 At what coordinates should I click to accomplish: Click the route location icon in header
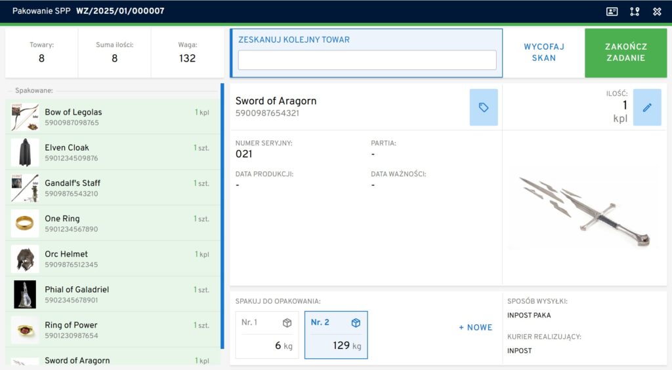[634, 11]
